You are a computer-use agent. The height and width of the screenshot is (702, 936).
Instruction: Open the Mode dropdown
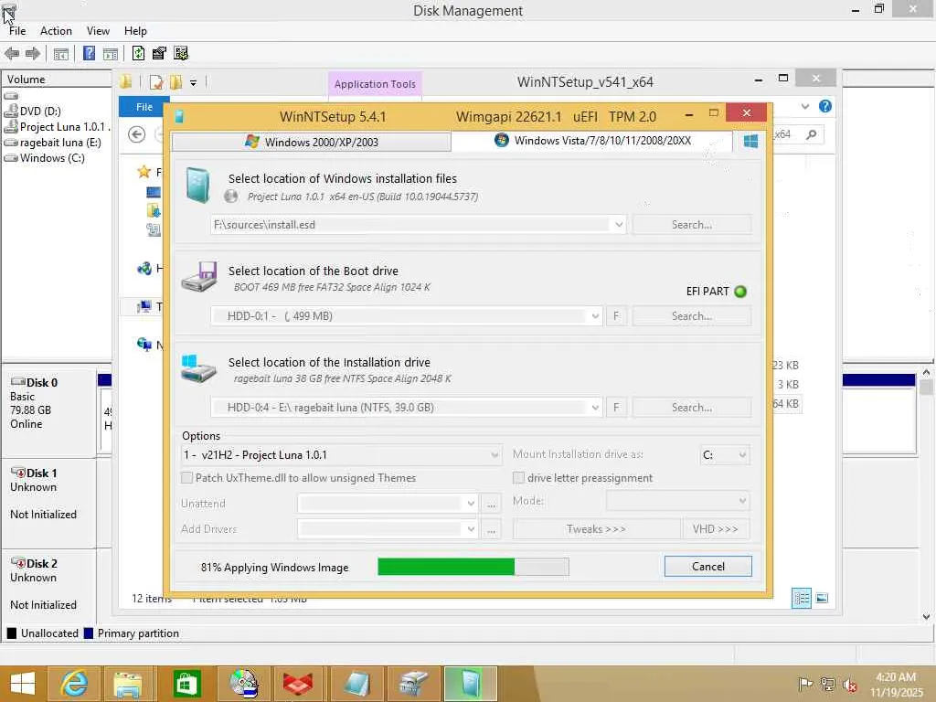(x=742, y=500)
